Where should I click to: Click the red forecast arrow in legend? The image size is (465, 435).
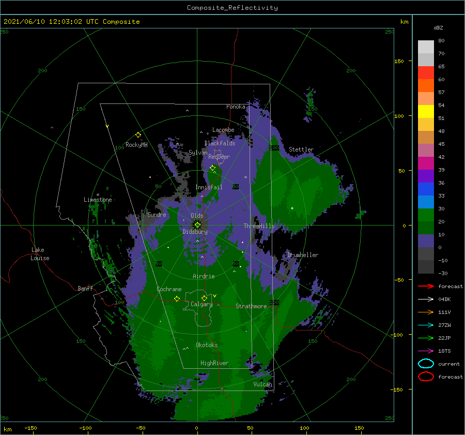426,286
